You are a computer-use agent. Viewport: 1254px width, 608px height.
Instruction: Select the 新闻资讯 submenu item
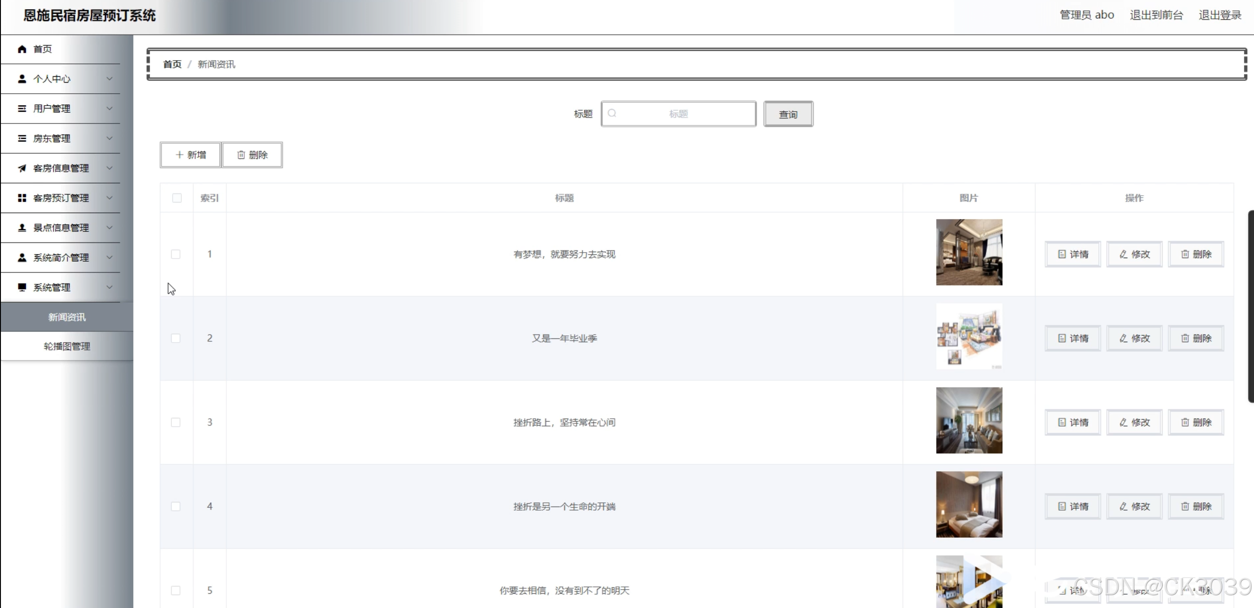(67, 317)
